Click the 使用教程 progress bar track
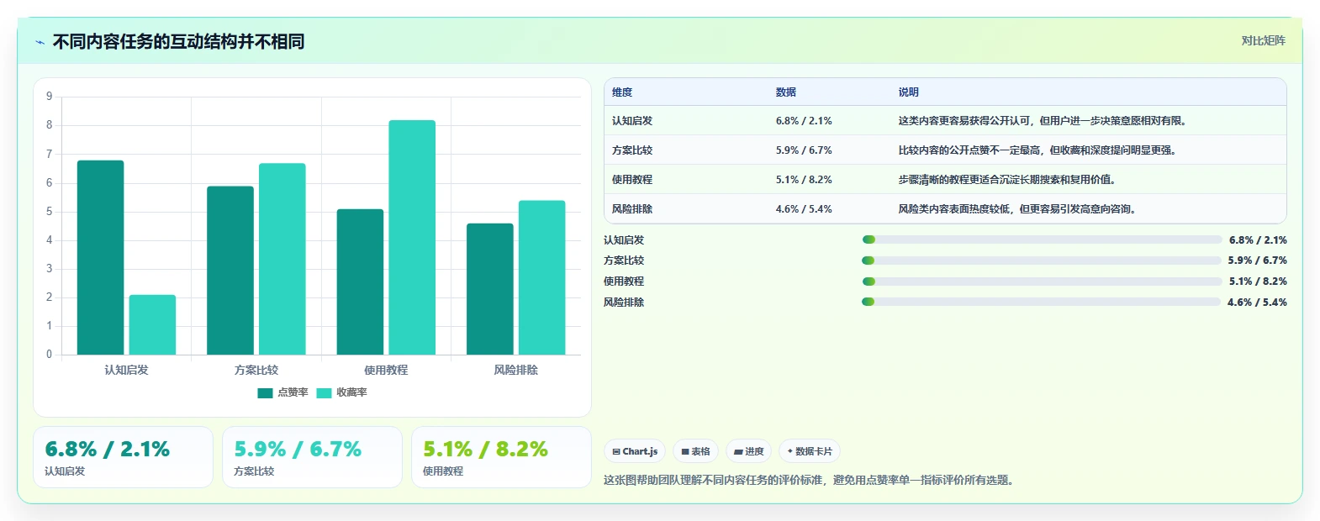The height and width of the screenshot is (521, 1320). click(1042, 282)
